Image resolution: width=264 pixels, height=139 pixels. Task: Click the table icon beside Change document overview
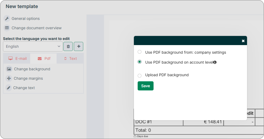click(x=7, y=28)
